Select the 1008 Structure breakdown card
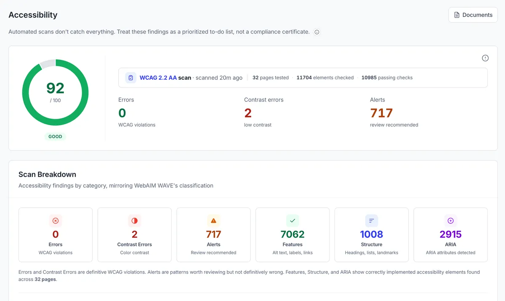The image size is (505, 301). pos(372,235)
